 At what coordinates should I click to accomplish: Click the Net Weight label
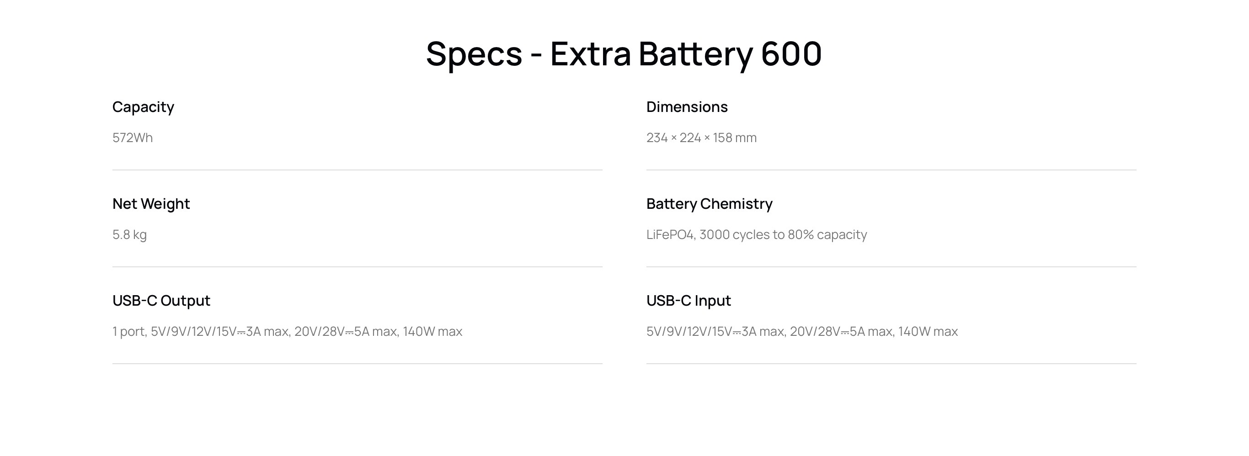click(151, 203)
